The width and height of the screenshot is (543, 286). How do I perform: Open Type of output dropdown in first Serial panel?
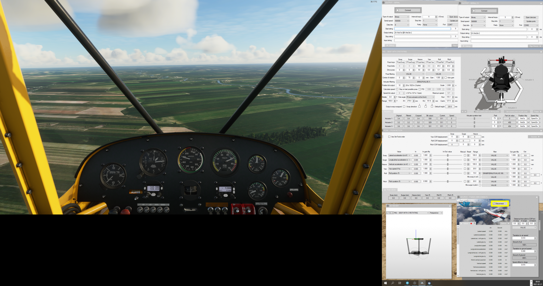tap(401, 17)
